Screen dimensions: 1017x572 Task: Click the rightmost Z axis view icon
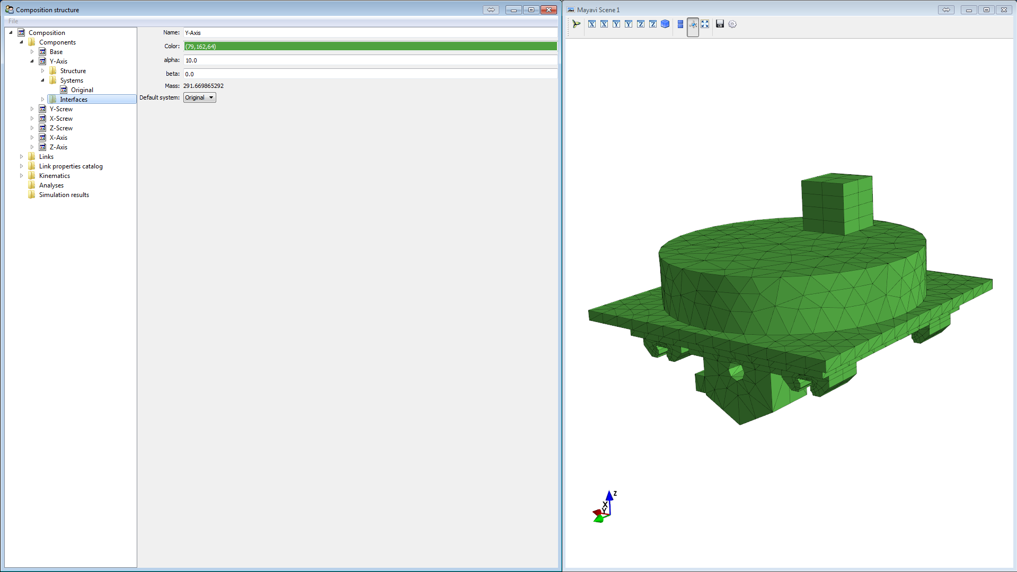(x=653, y=24)
